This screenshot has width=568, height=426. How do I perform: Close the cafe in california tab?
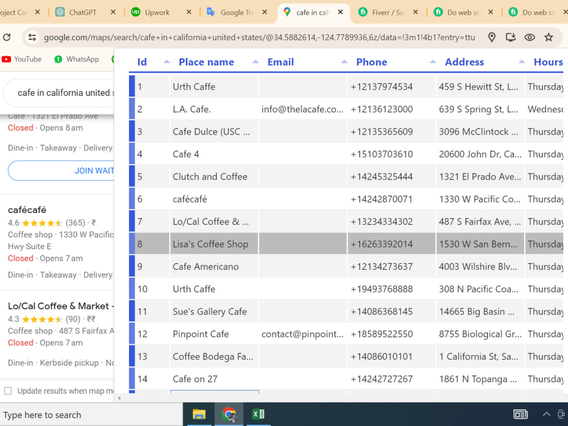click(x=340, y=12)
